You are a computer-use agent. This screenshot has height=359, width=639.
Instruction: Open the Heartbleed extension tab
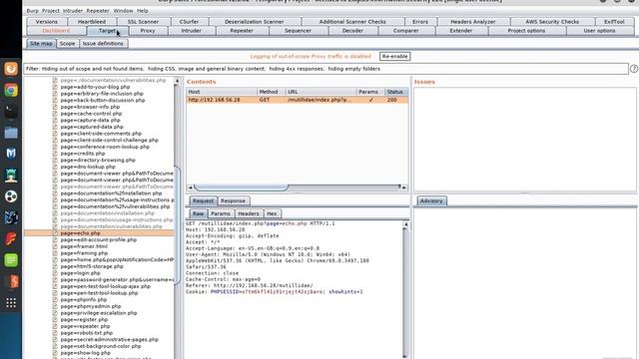[x=92, y=22]
